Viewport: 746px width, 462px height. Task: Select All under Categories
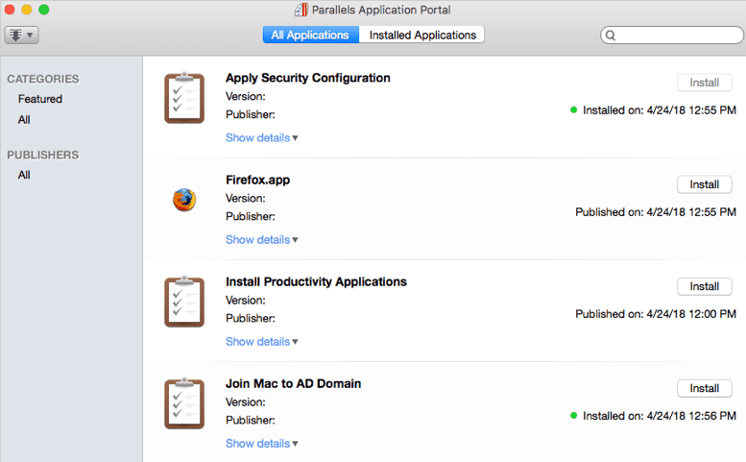(24, 120)
